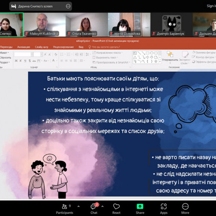Click the React heart icon

click(116, 206)
